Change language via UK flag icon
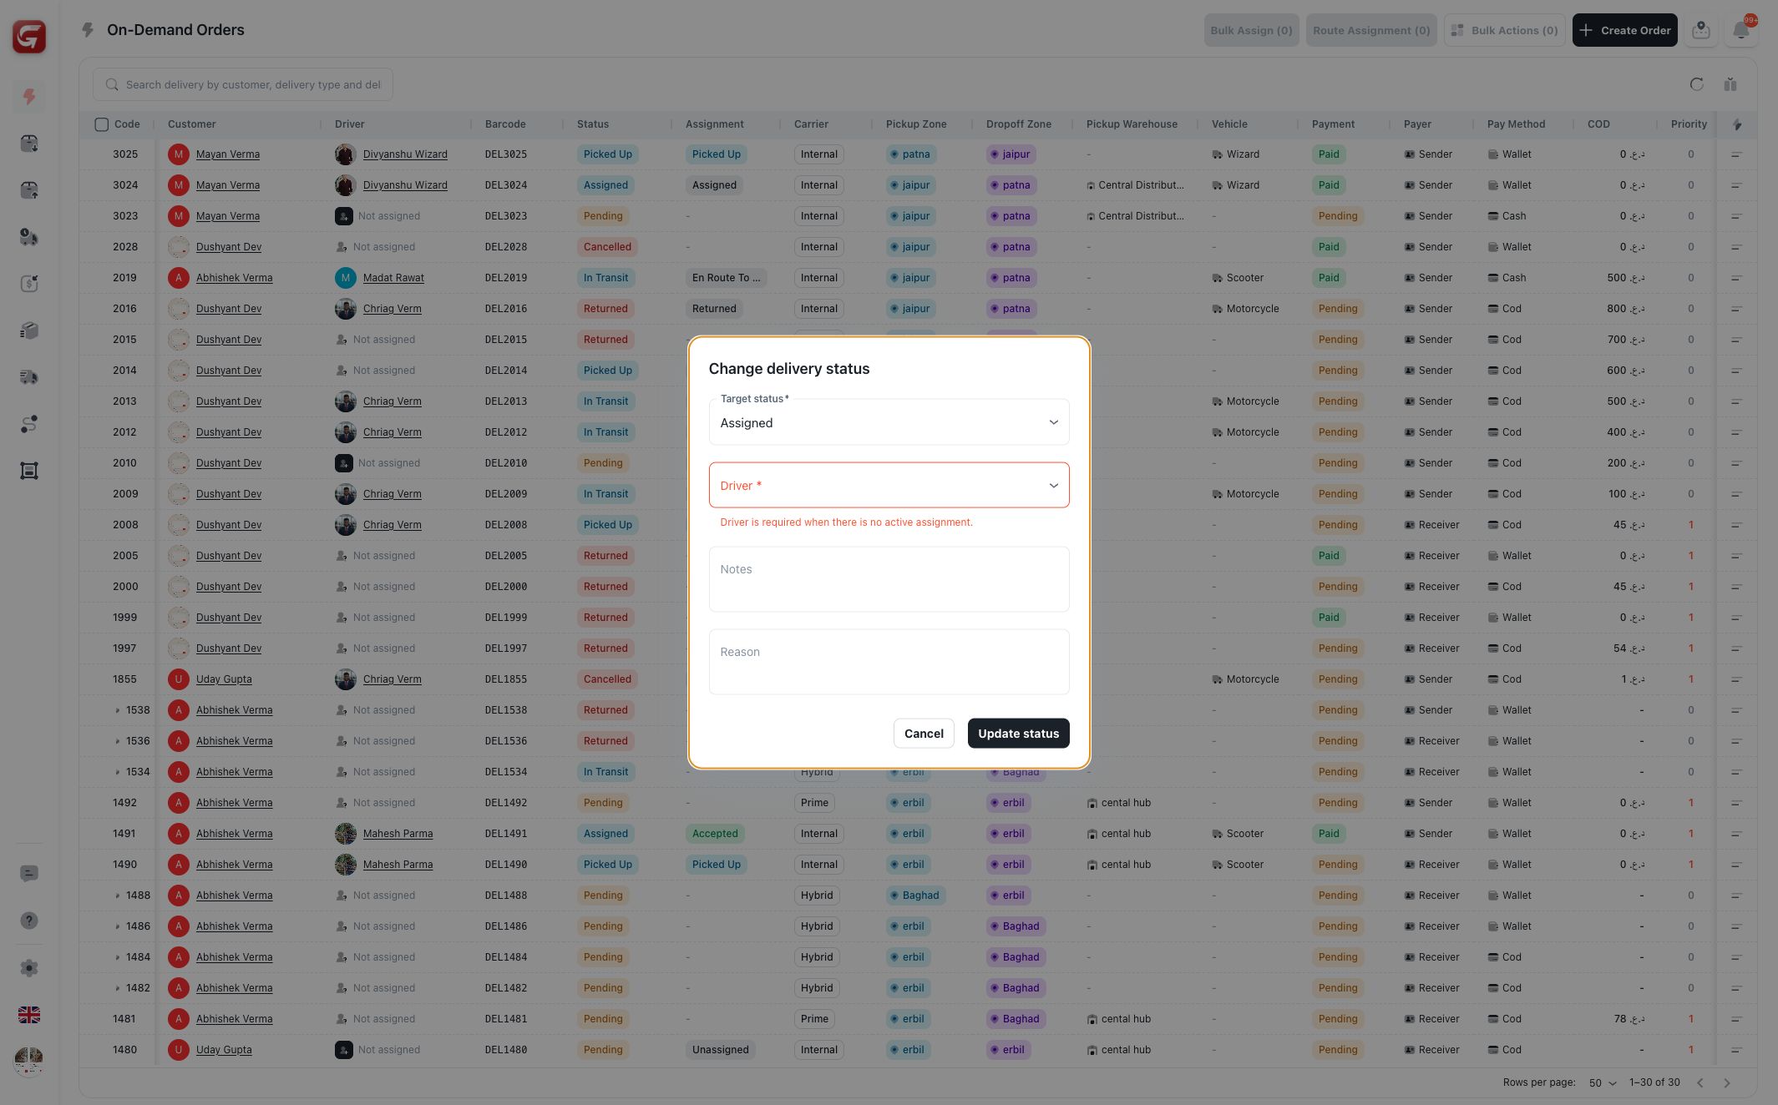This screenshot has width=1778, height=1105. pyautogui.click(x=29, y=1015)
